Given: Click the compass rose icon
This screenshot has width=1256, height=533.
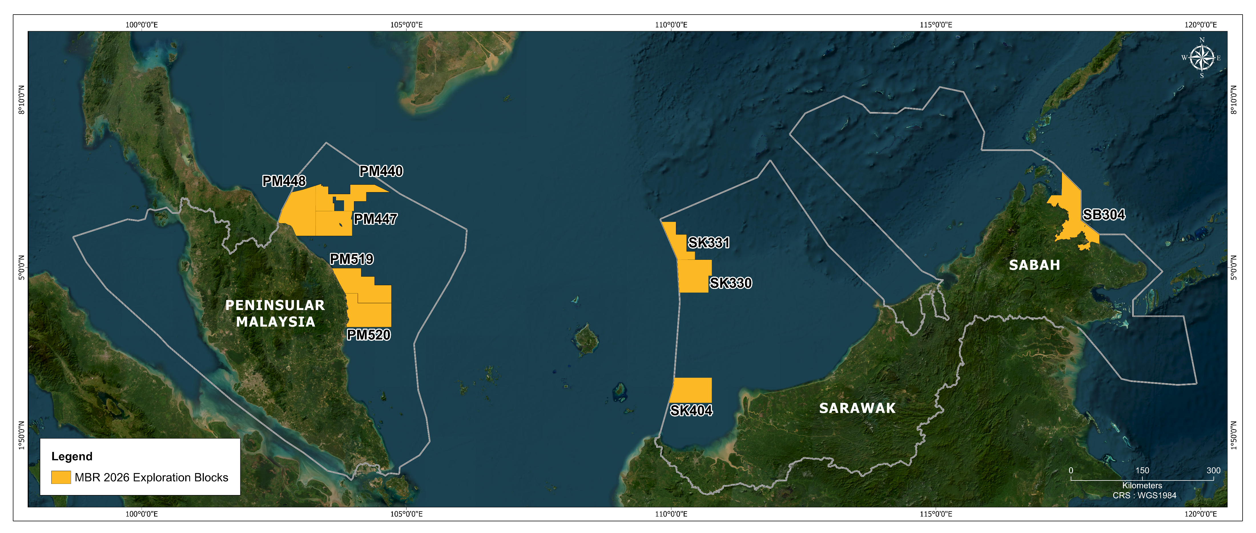Looking at the screenshot, I should [1201, 58].
